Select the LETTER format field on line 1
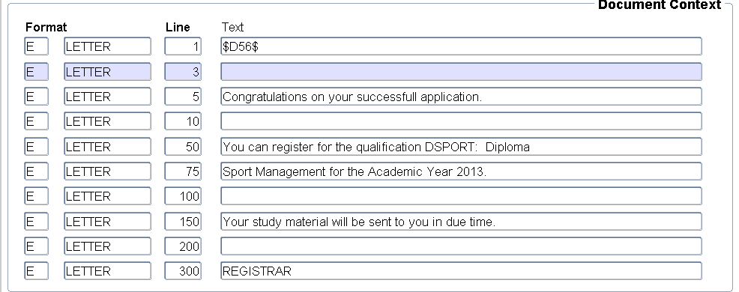The image size is (739, 292). point(107,46)
